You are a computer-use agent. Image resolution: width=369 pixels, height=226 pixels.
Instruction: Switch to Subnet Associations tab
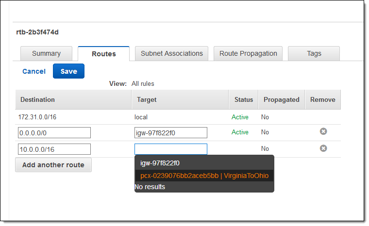(x=171, y=53)
